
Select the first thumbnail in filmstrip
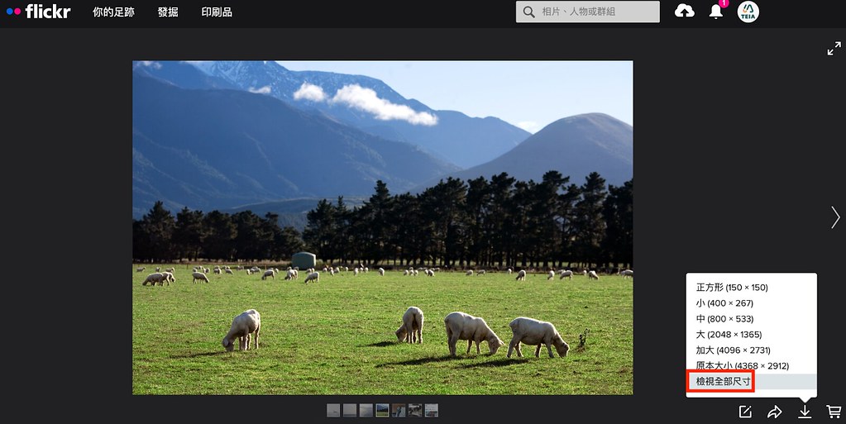pyautogui.click(x=333, y=411)
